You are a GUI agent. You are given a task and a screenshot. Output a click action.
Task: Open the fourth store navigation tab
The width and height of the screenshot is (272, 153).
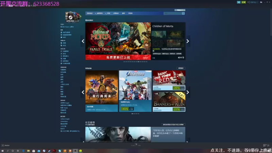116,13
